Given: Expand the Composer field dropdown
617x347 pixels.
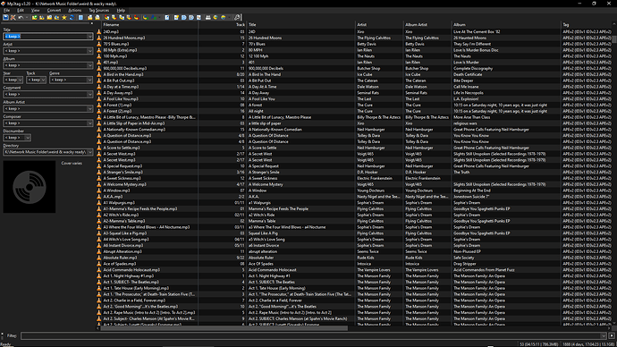Looking at the screenshot, I should [89, 123].
